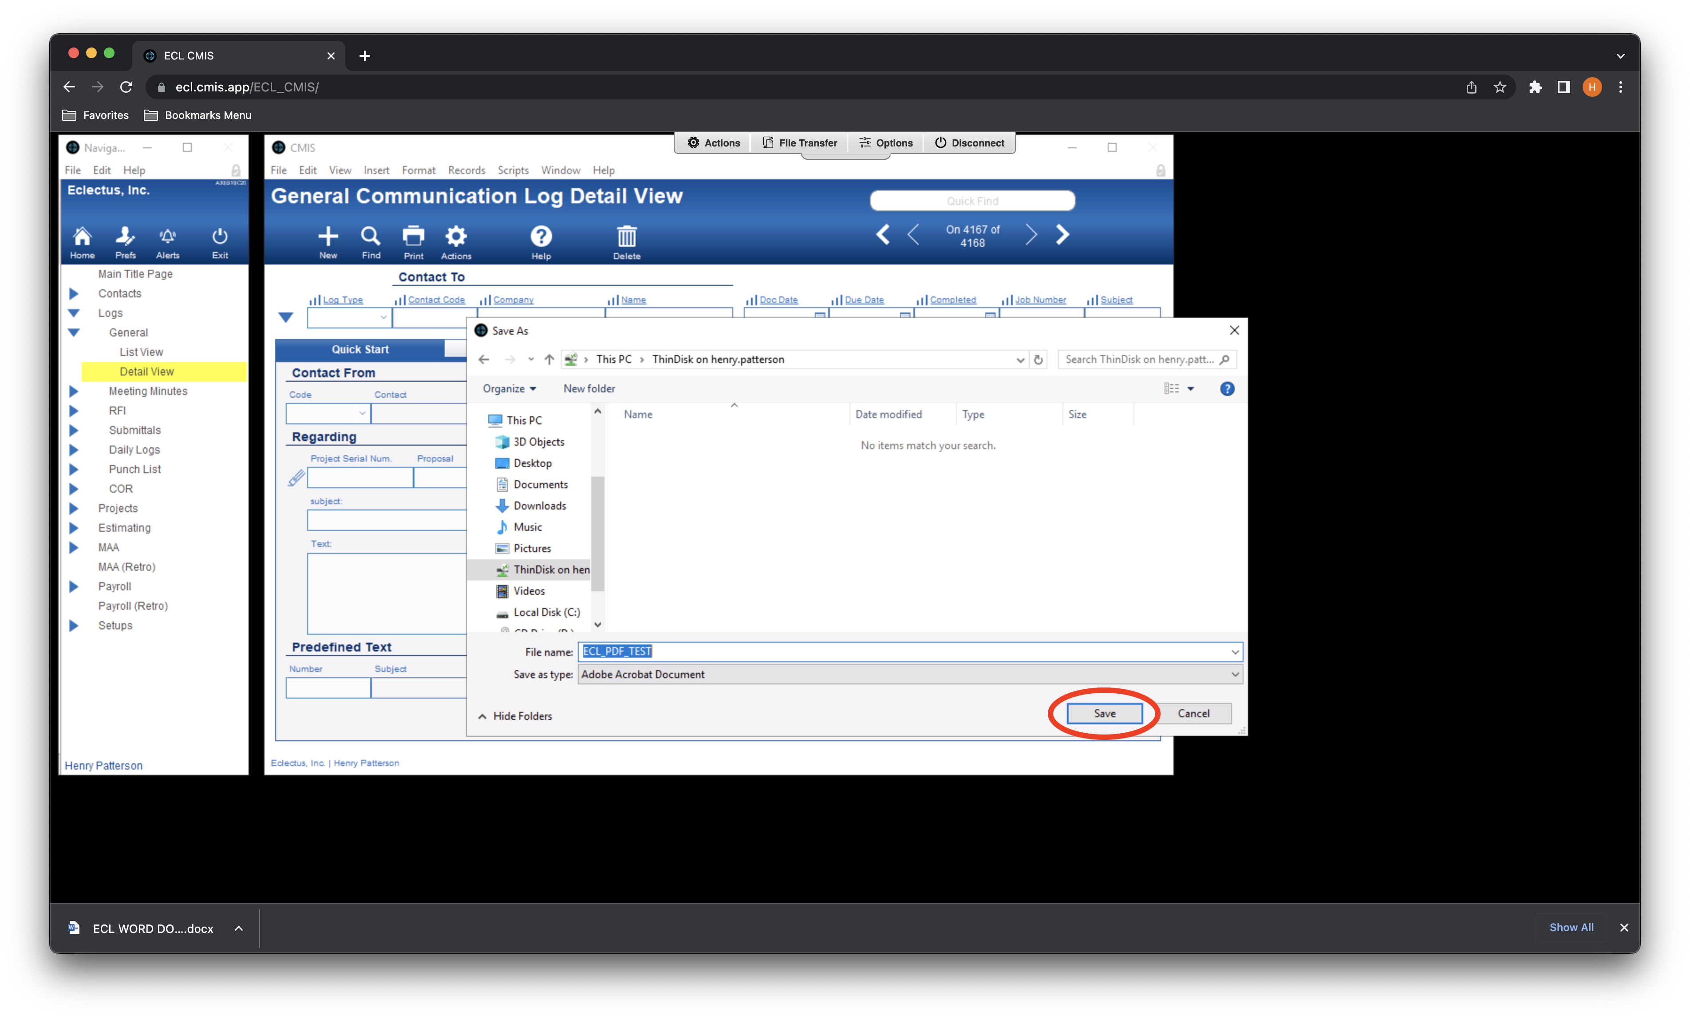Refresh the Save As folder location
This screenshot has height=1019, width=1690.
pyautogui.click(x=1038, y=359)
